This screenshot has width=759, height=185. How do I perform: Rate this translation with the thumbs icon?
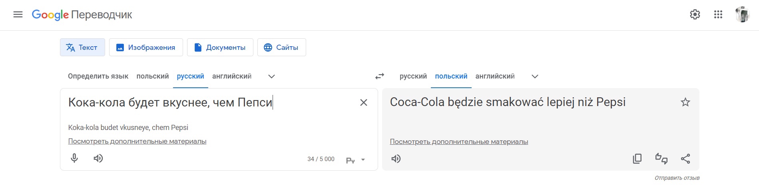coord(661,159)
